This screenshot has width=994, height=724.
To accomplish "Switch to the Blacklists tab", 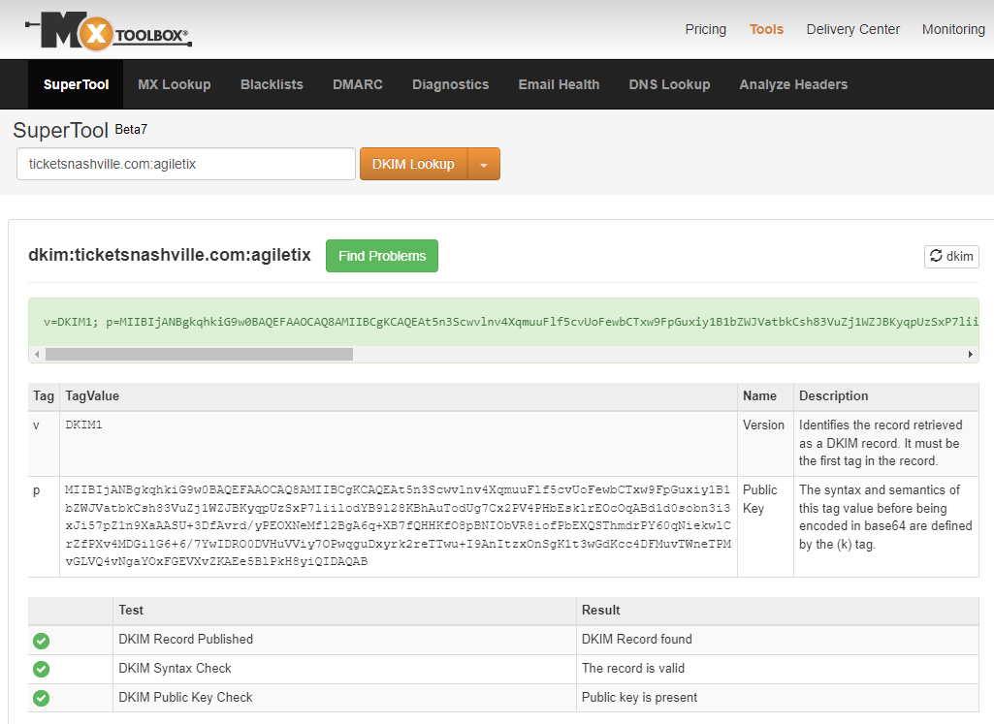I will (x=272, y=84).
